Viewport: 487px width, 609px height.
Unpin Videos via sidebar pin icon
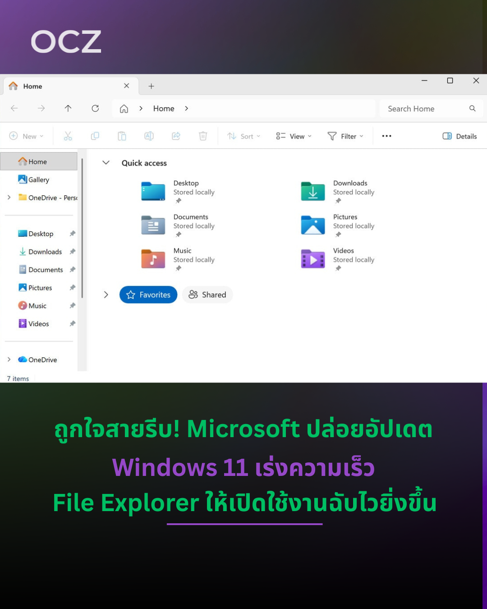72,324
